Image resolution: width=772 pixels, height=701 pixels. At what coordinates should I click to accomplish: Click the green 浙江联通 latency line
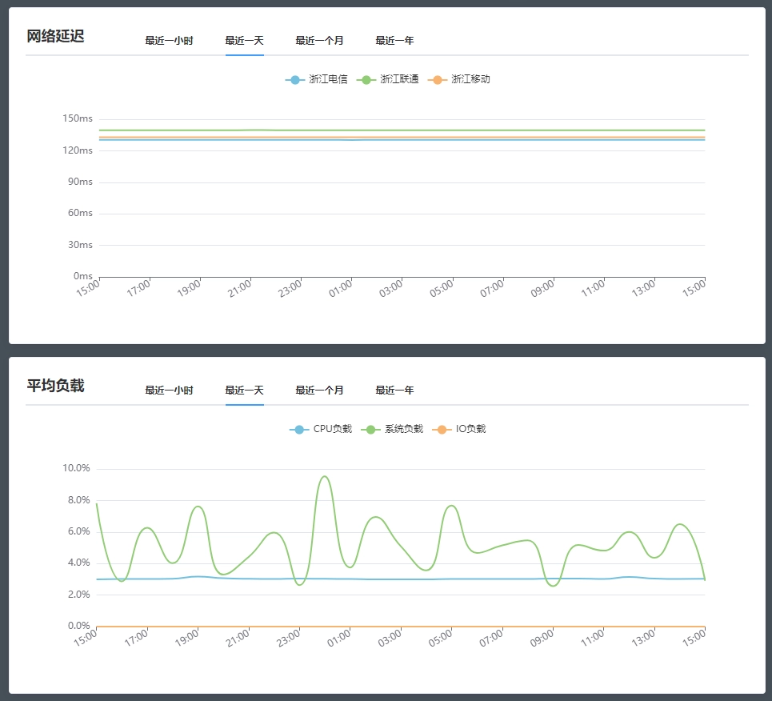tap(402, 130)
